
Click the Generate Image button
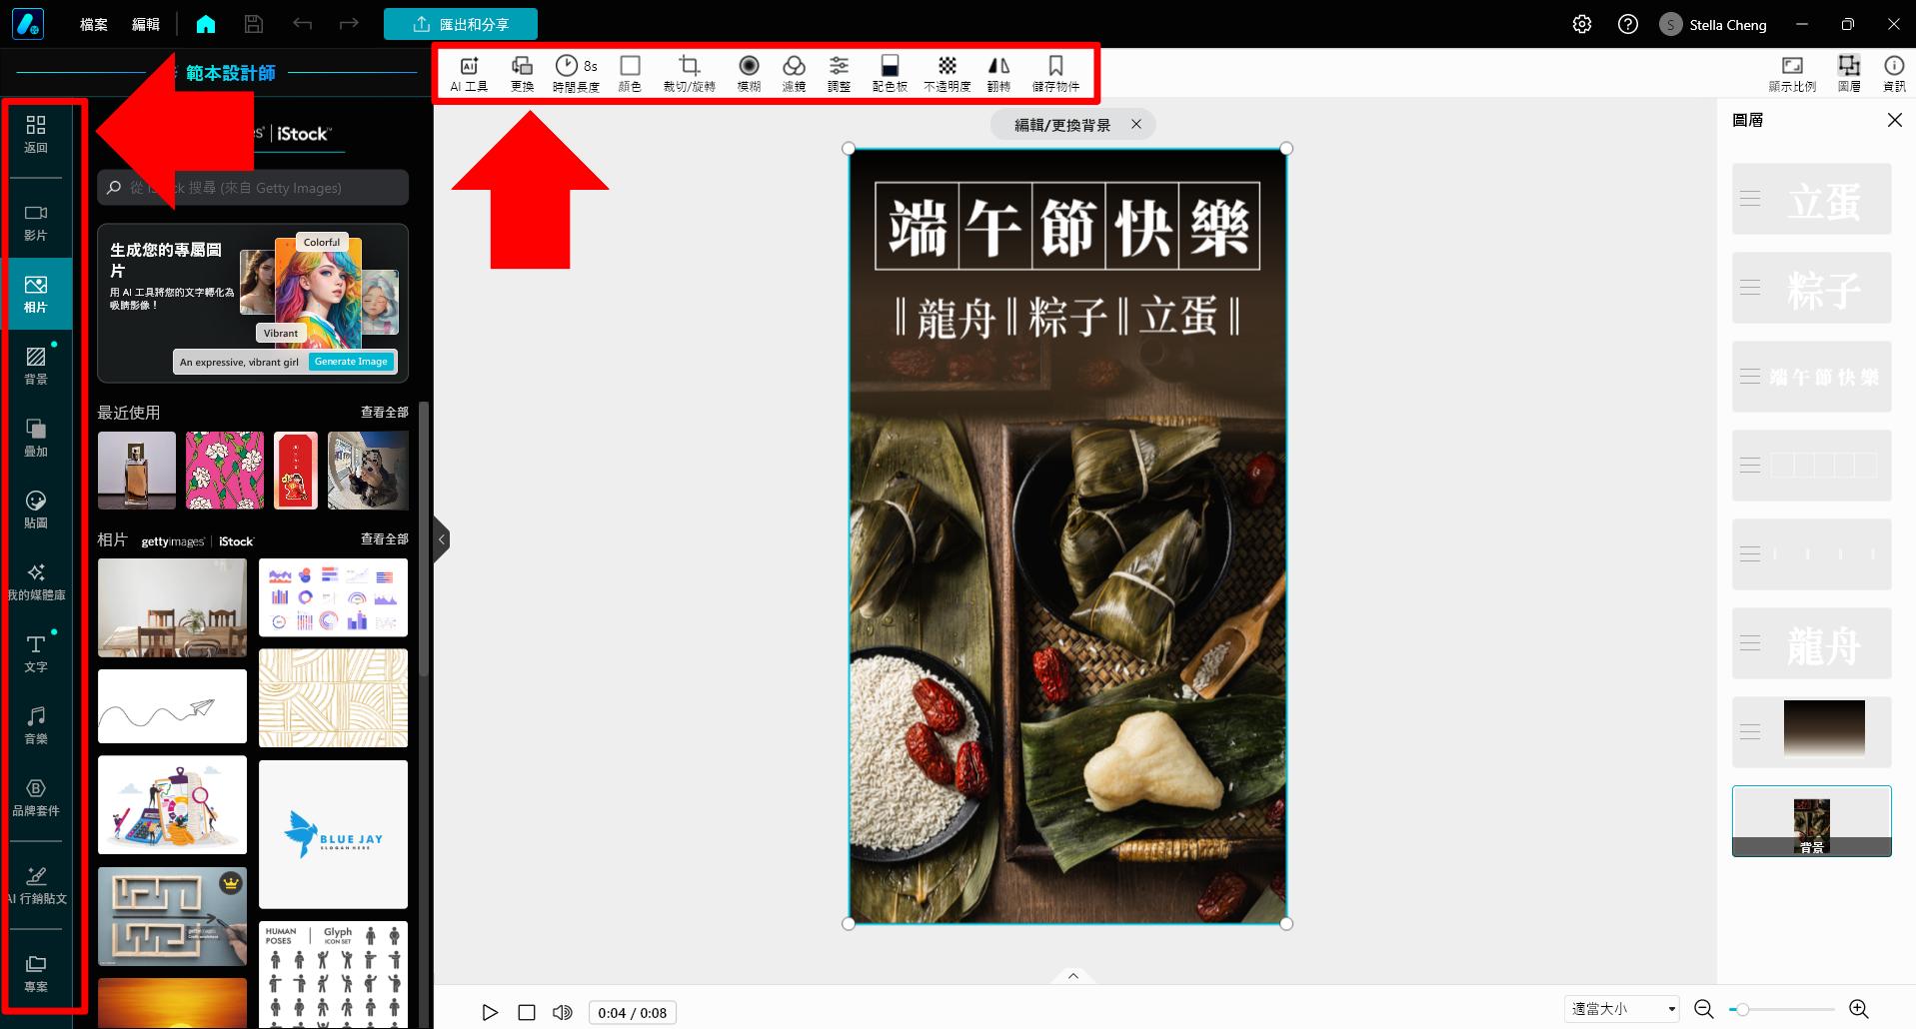[x=351, y=362]
